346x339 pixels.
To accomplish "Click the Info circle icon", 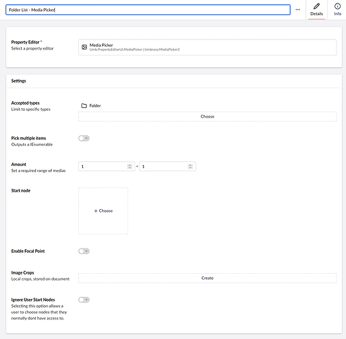I will [337, 6].
